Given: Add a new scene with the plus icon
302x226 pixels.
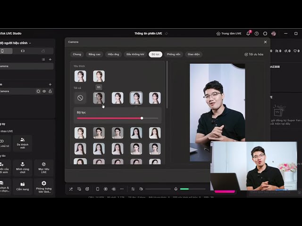Looking at the screenshot, I should point(50,60).
